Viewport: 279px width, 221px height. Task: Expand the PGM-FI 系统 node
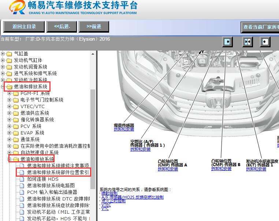9,93
